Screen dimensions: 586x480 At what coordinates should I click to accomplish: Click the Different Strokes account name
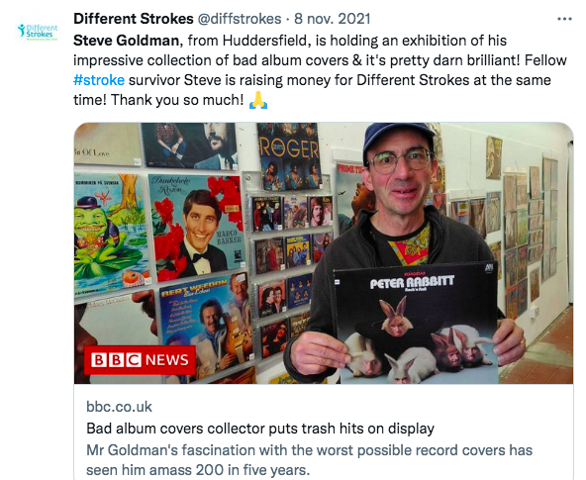pos(133,19)
